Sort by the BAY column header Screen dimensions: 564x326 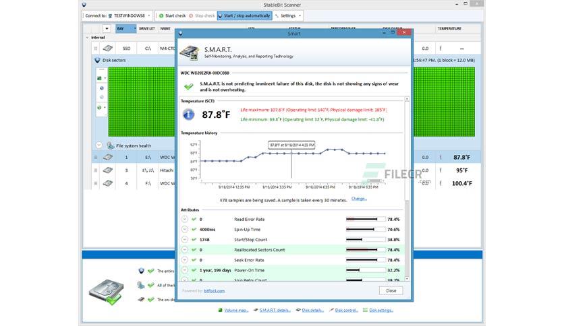coord(126,29)
